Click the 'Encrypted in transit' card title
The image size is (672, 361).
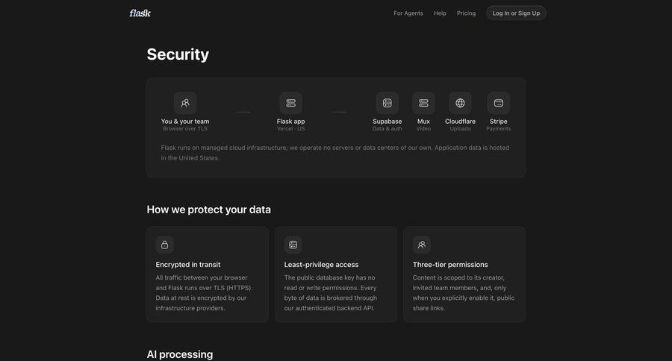click(188, 265)
